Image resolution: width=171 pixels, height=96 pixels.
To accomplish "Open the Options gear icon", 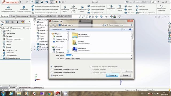I will coord(63,2).
